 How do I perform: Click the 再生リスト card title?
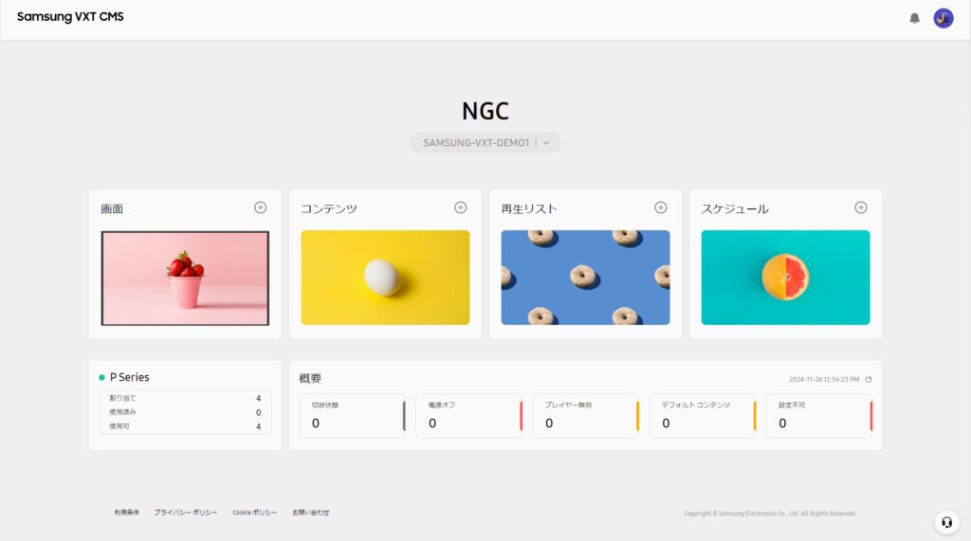coord(529,209)
